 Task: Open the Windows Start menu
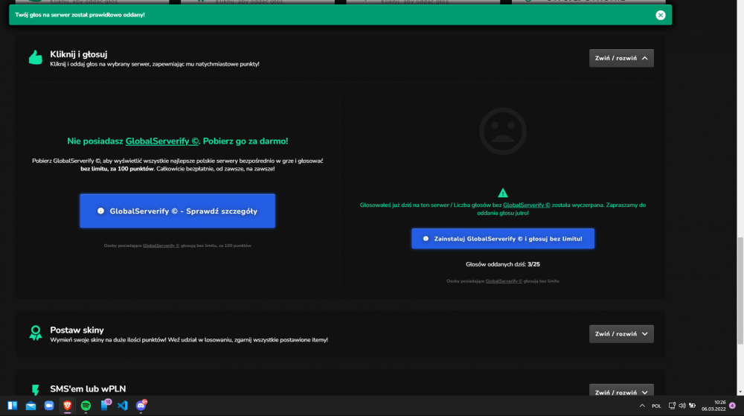tap(13, 406)
